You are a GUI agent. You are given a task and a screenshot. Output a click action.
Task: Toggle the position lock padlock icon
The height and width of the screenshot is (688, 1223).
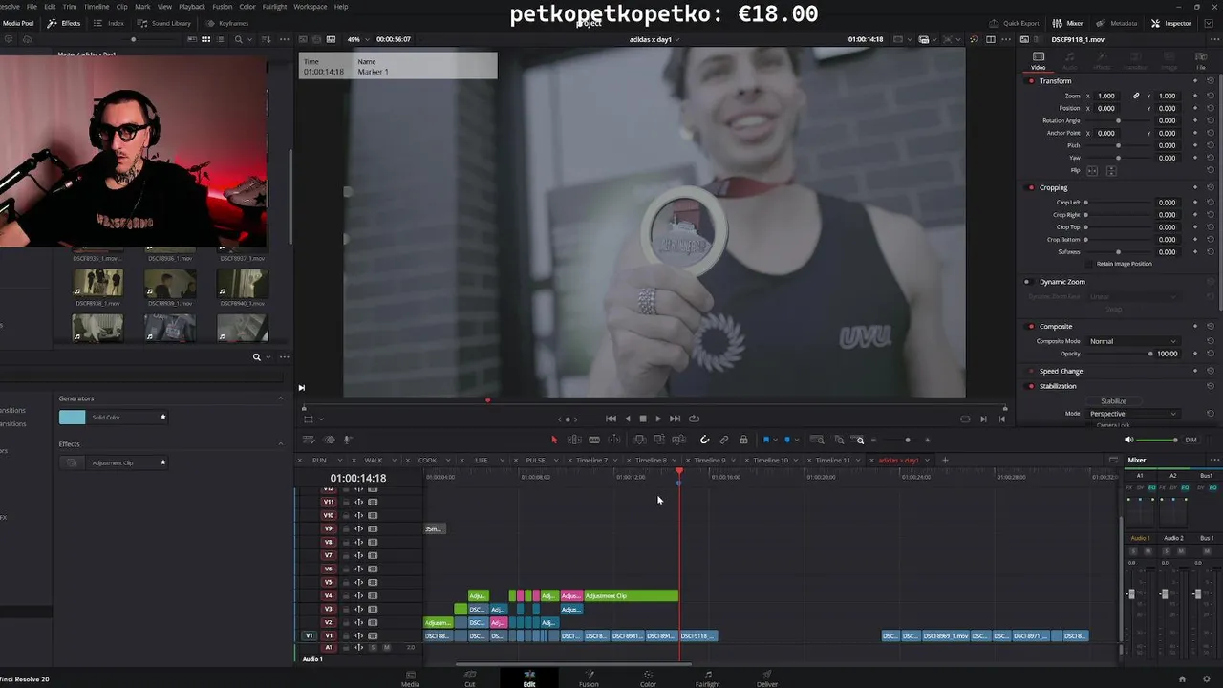[x=743, y=440]
